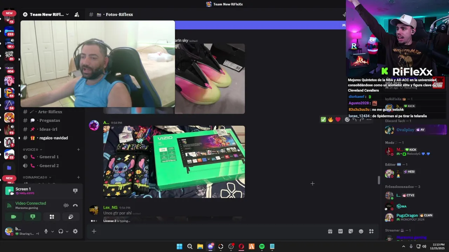React with the fire emoji

[x=330, y=120]
